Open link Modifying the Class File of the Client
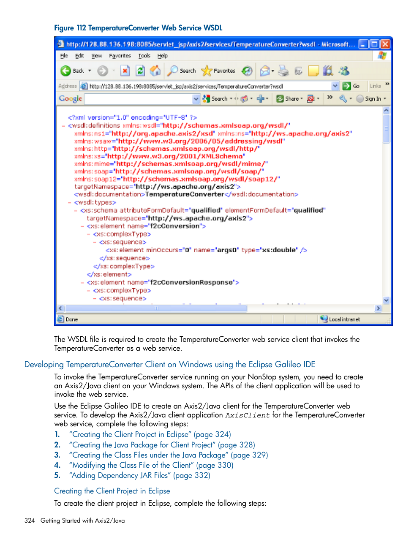The width and height of the screenshot is (403, 537). pos(151,465)
